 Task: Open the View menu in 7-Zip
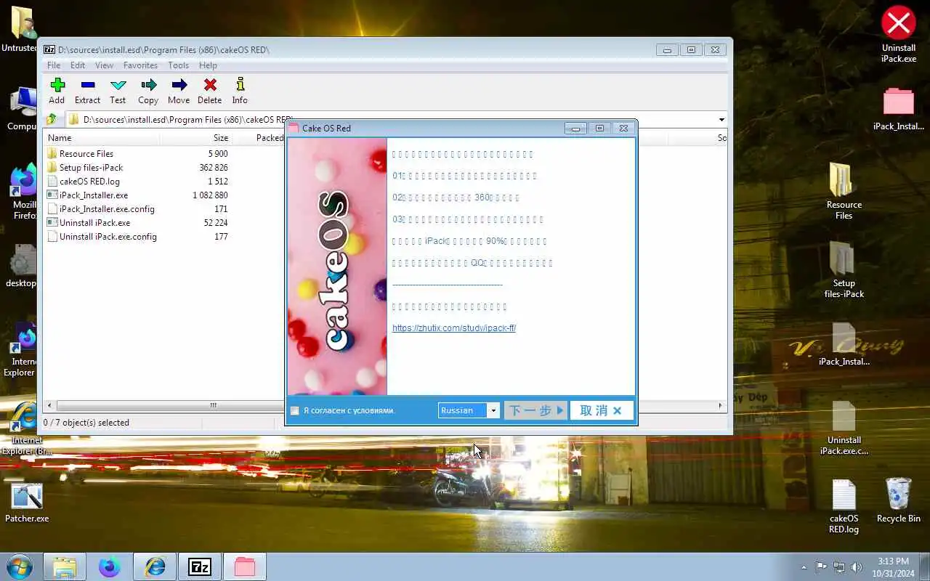click(x=104, y=65)
